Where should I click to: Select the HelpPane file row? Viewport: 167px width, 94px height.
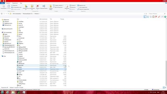42,44
